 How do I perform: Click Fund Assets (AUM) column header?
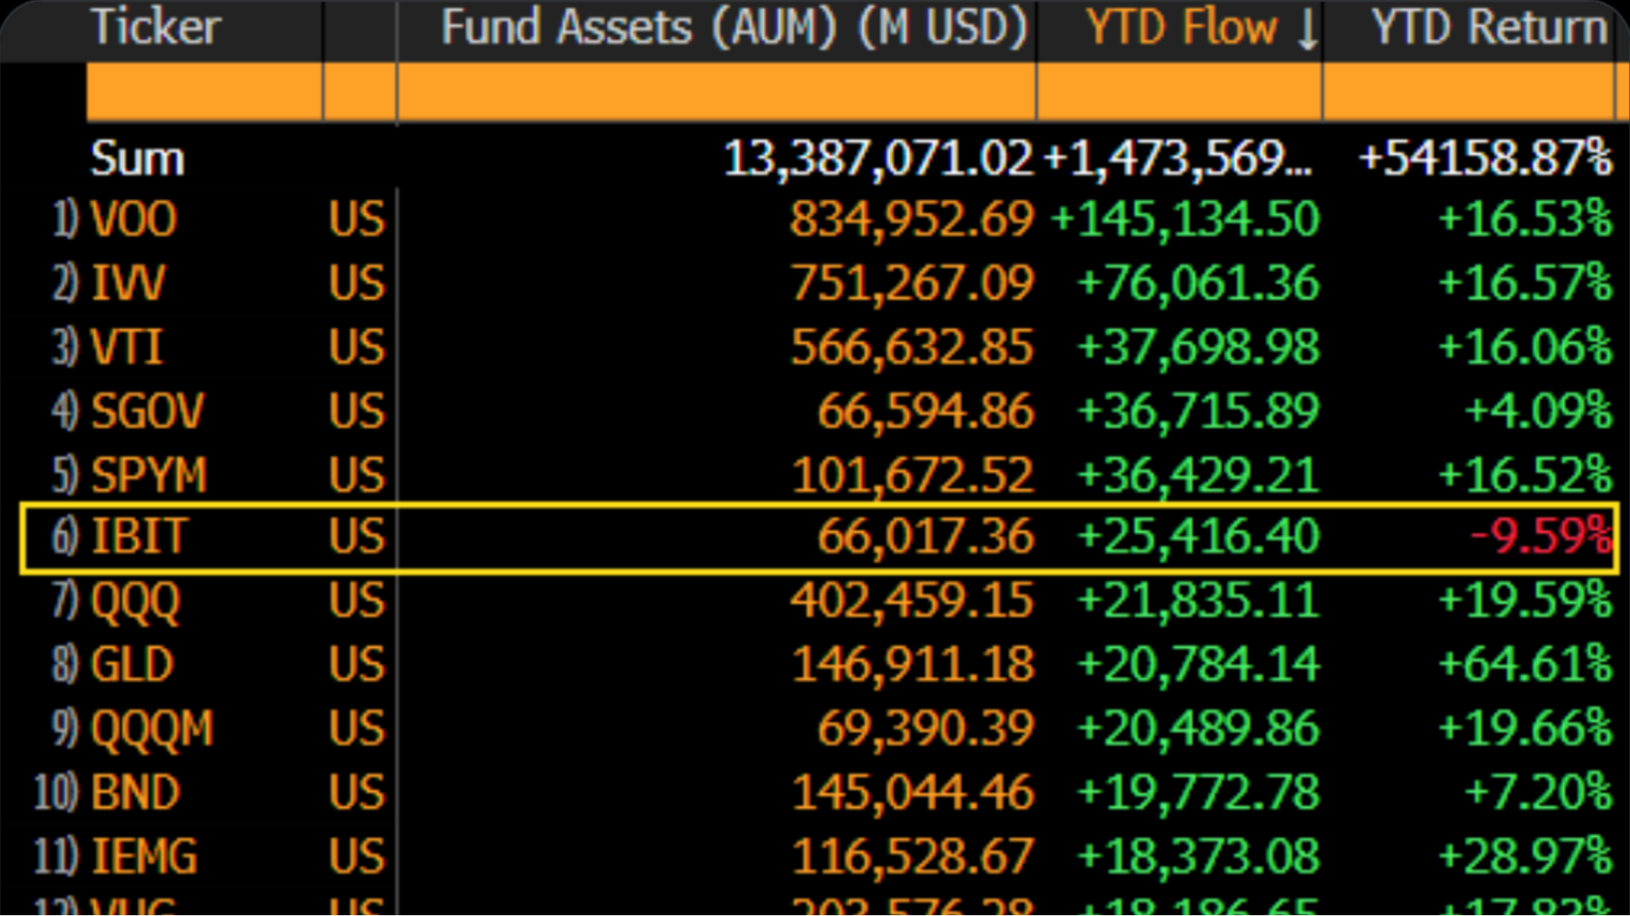(x=733, y=28)
